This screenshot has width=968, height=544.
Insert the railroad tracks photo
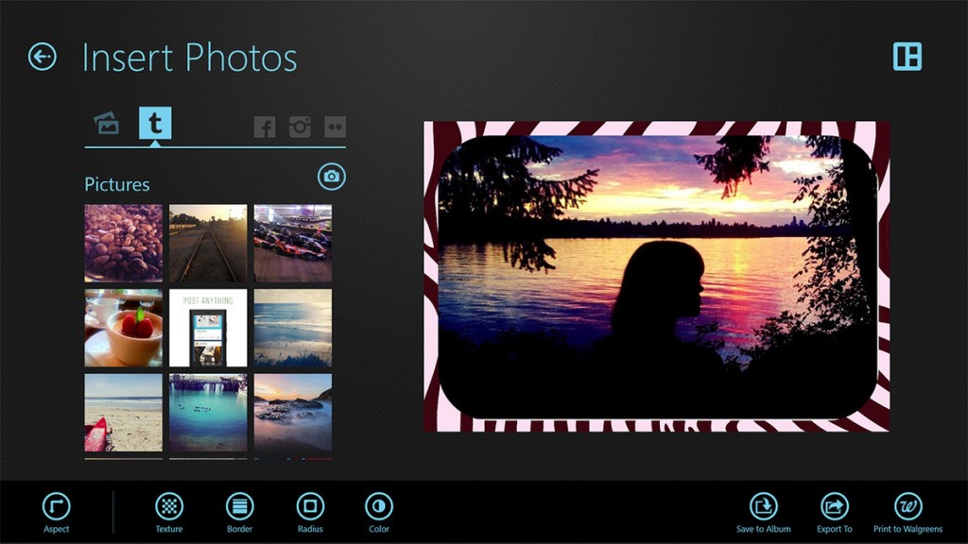[x=208, y=243]
